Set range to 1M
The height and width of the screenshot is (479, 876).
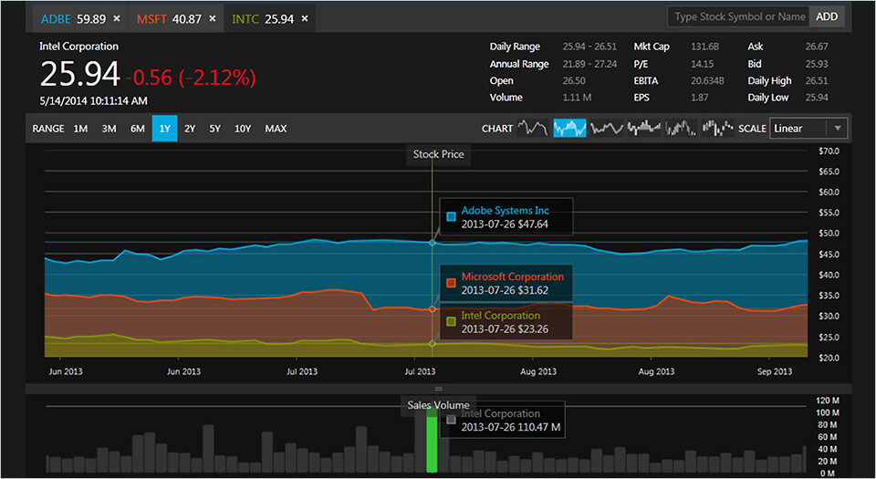click(80, 129)
